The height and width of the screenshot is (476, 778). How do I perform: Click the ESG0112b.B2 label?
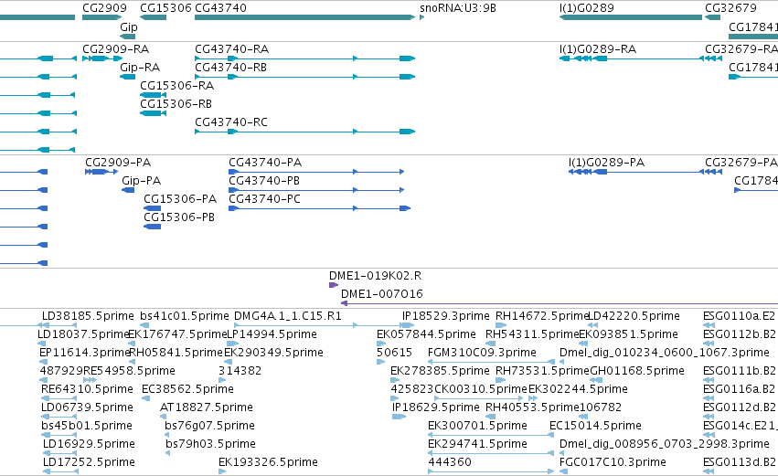click(740, 334)
